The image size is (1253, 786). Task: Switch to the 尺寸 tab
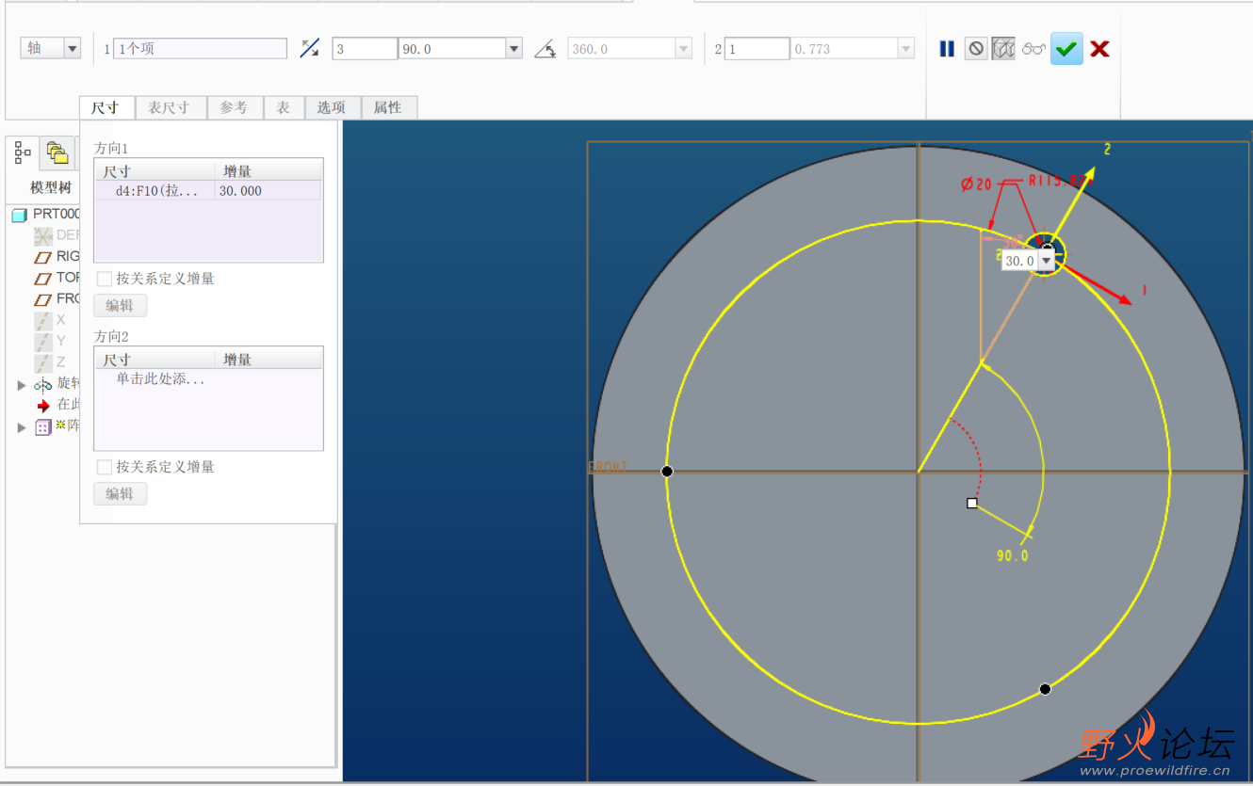tap(106, 107)
